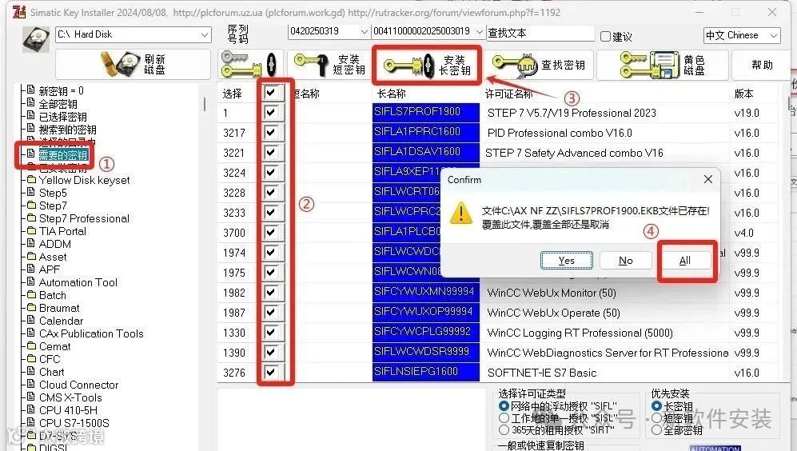The image size is (797, 451).
Task: Select network floating license "SIFL" radio
Action: [504, 405]
